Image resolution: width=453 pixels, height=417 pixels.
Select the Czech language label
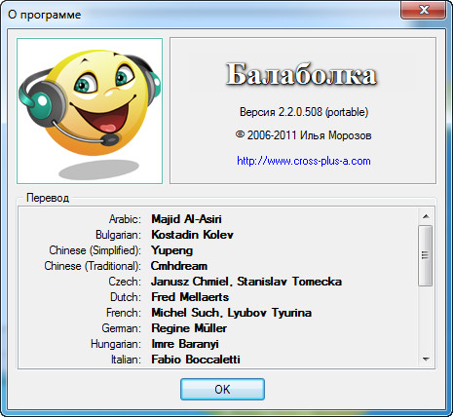pos(125,282)
